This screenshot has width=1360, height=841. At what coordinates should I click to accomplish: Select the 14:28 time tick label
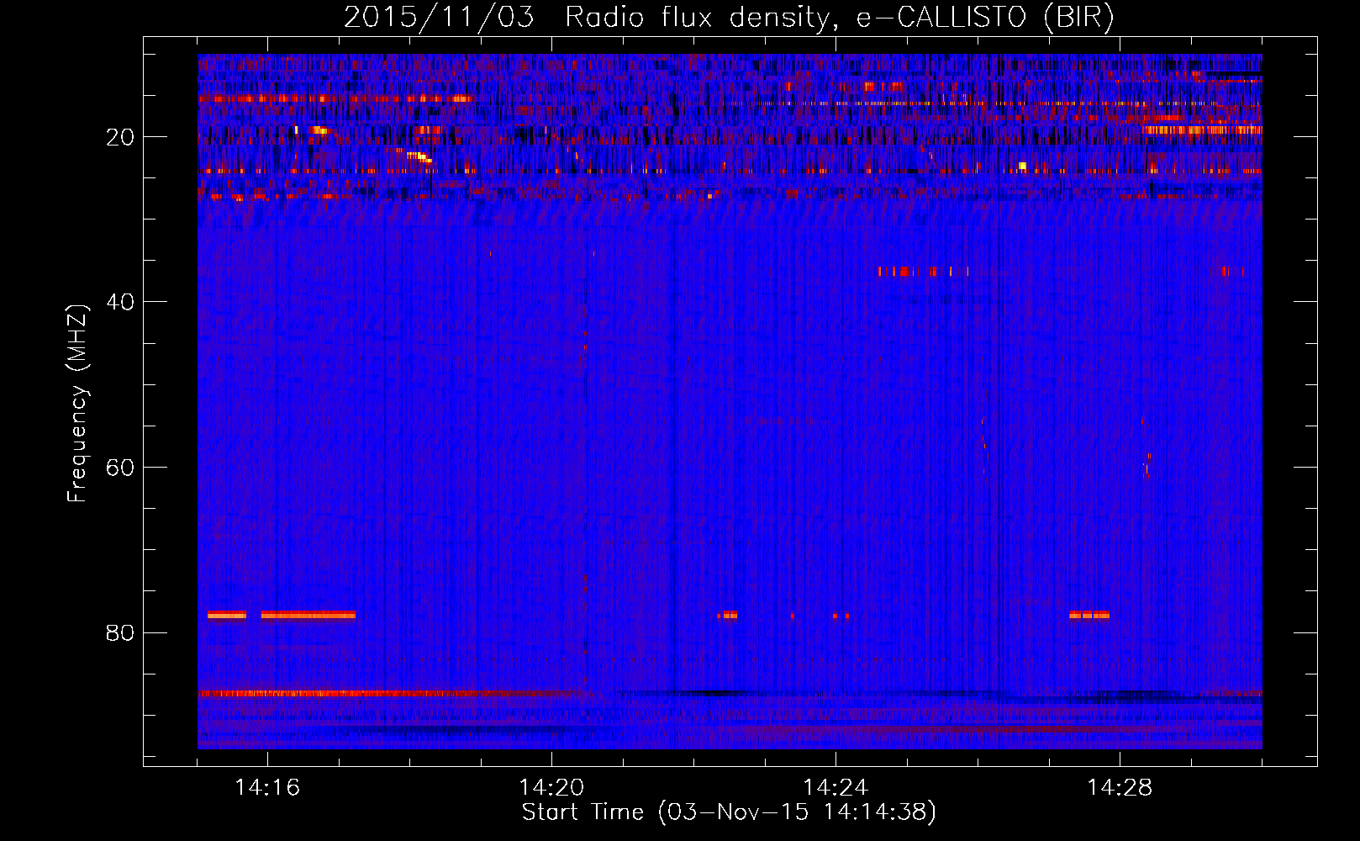(x=1120, y=787)
